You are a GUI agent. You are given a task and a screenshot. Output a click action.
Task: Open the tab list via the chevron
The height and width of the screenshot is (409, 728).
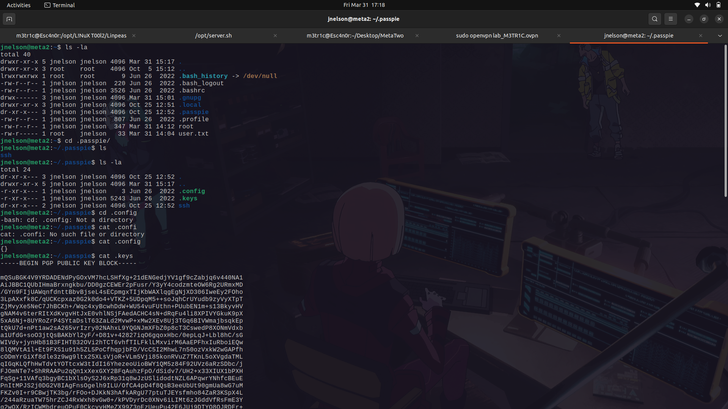coord(720,36)
